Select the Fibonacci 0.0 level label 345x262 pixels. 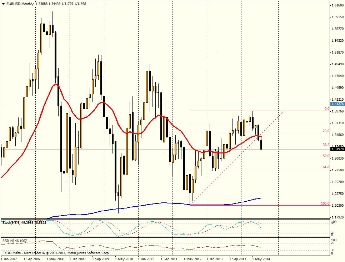(x=326, y=109)
